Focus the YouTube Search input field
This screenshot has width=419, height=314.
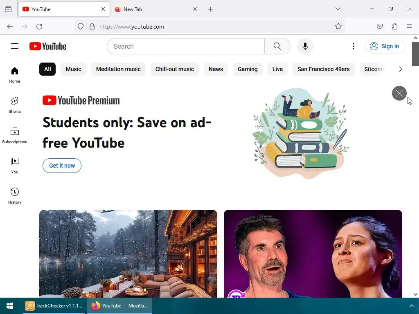tap(186, 46)
